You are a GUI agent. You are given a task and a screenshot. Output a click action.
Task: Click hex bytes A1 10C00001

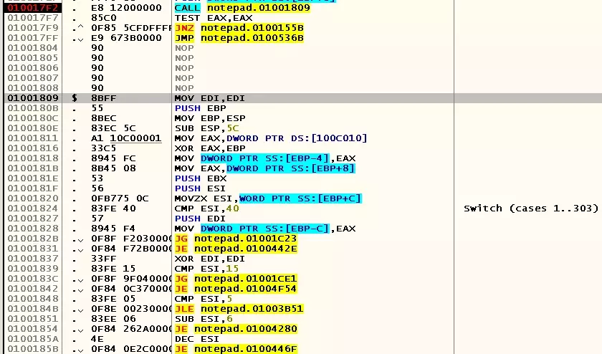[126, 138]
